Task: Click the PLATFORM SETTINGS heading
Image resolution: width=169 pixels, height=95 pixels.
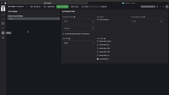Action: pos(69,11)
